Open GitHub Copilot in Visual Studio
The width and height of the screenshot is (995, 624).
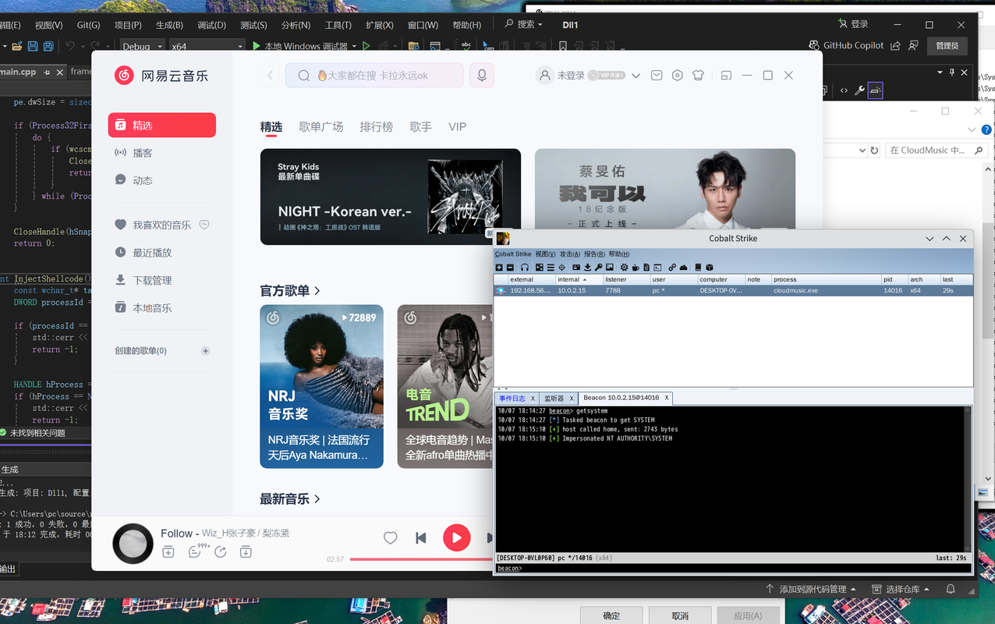(846, 45)
